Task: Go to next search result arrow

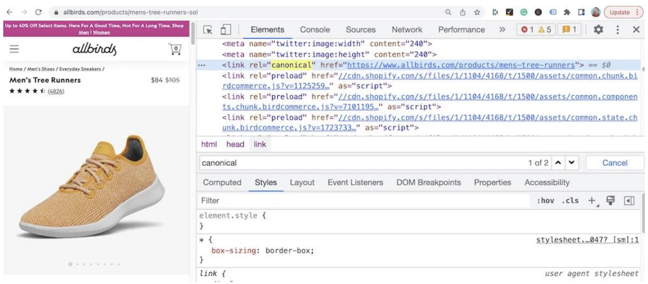Action: click(x=572, y=163)
